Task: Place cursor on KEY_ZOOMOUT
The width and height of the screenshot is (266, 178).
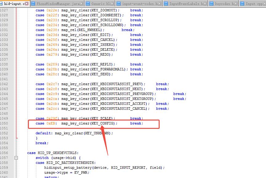Action: click(x=104, y=10)
